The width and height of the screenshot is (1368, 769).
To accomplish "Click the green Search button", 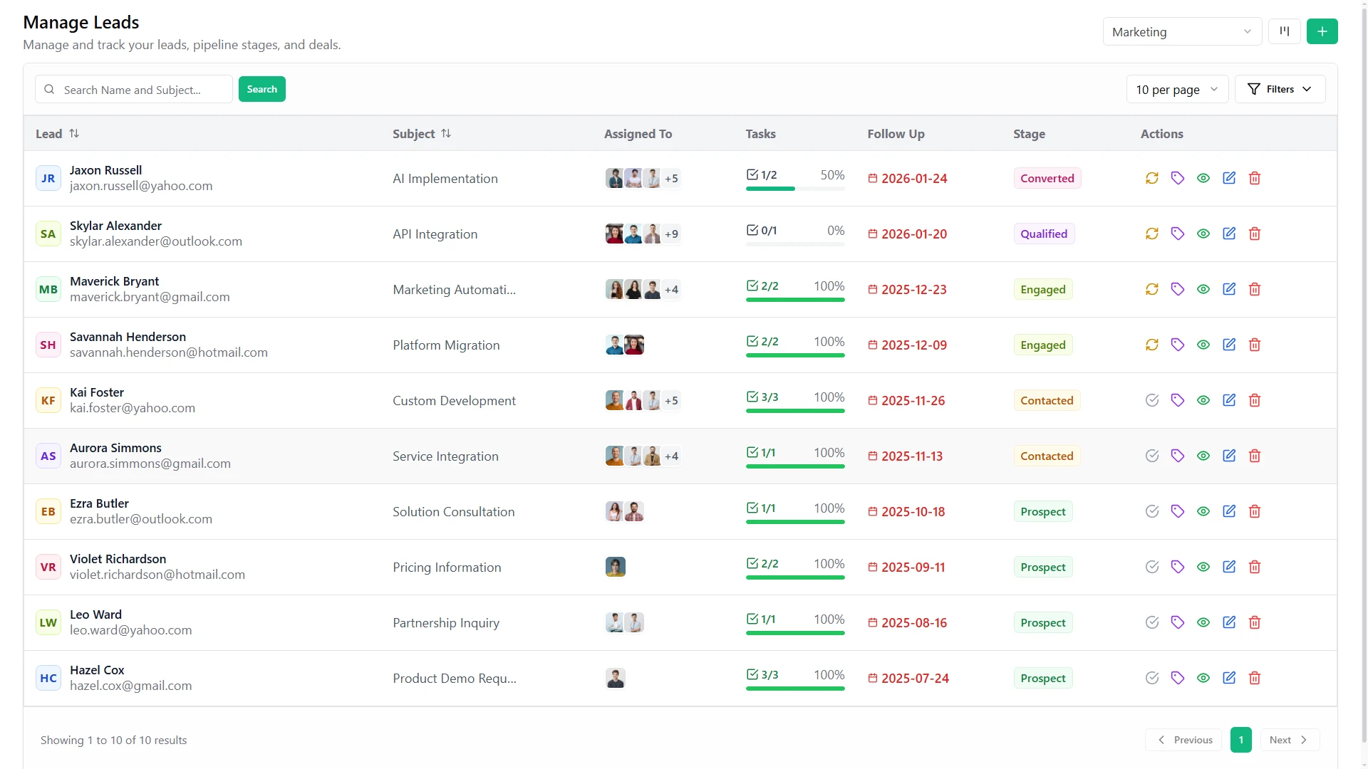I will (262, 89).
